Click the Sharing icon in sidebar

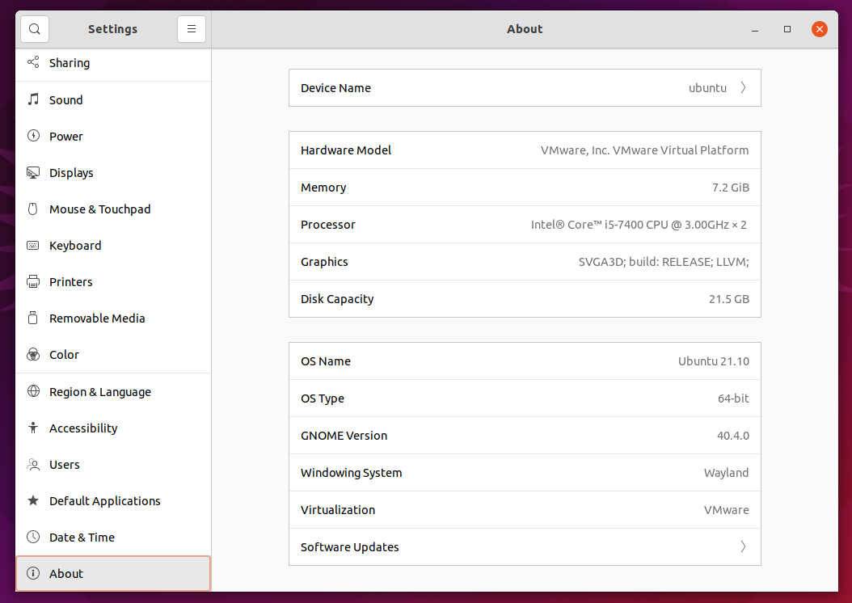click(x=33, y=62)
